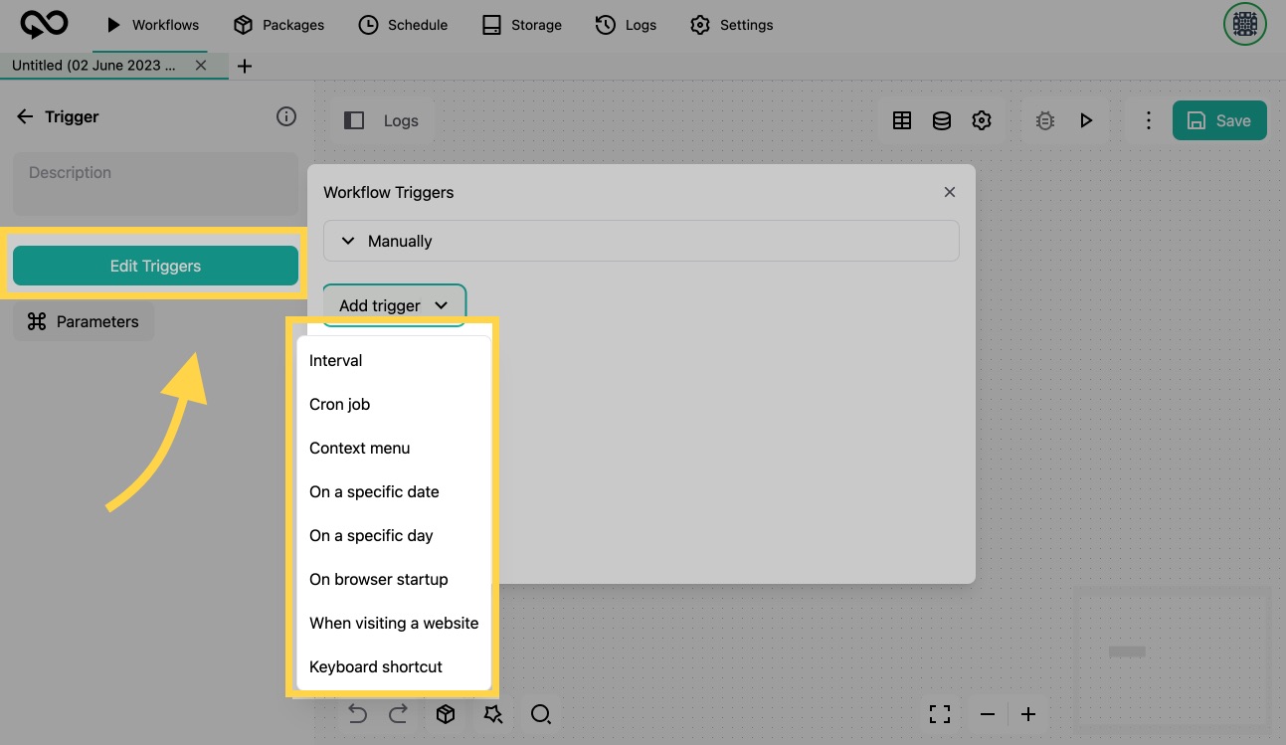
Task: Switch to the Schedule tab
Action: [403, 25]
